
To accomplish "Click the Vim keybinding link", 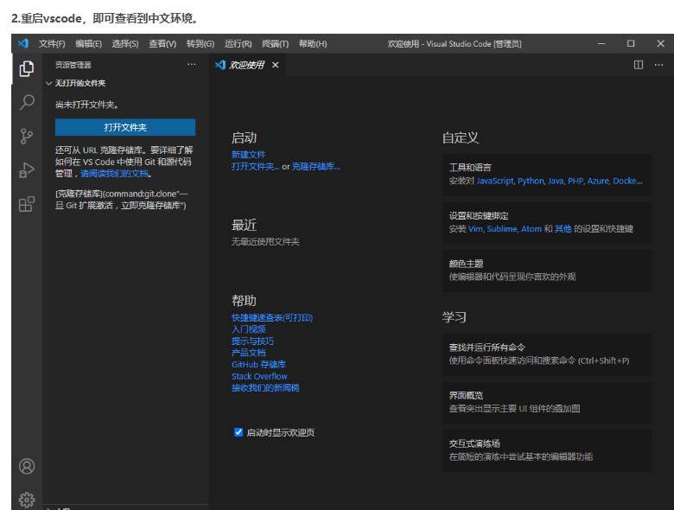I will tap(475, 229).
